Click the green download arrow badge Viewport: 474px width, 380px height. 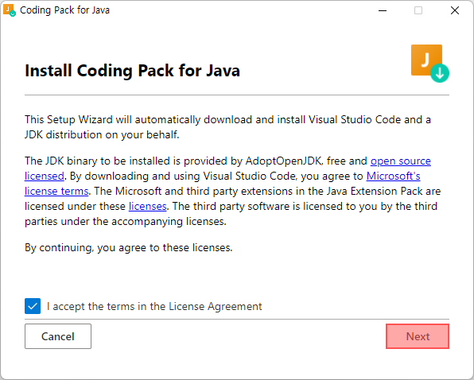[x=440, y=73]
